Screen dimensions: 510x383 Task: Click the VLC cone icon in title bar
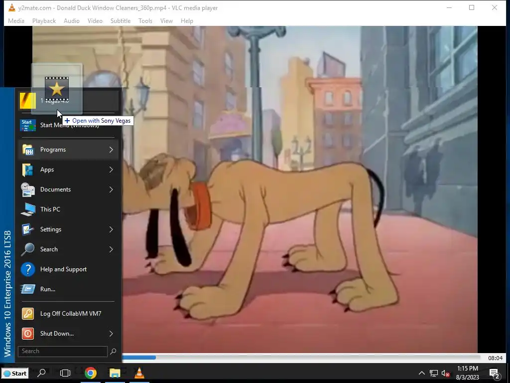pos(12,7)
